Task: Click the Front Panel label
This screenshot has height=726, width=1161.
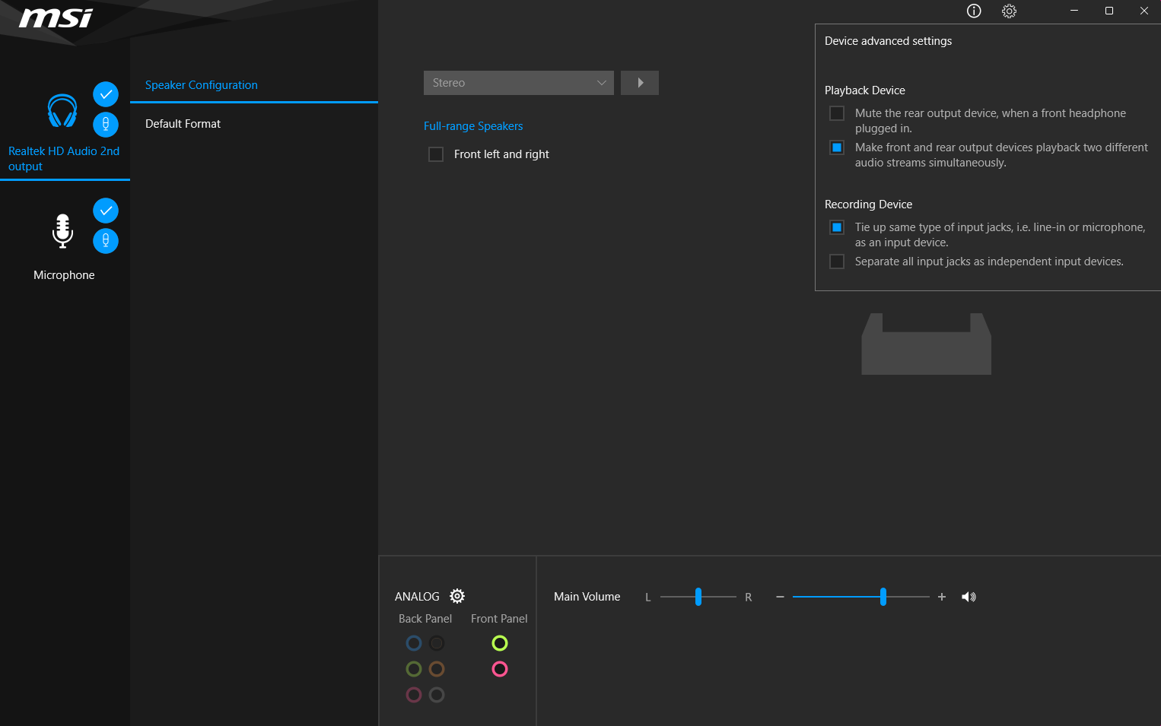Action: 499,619
